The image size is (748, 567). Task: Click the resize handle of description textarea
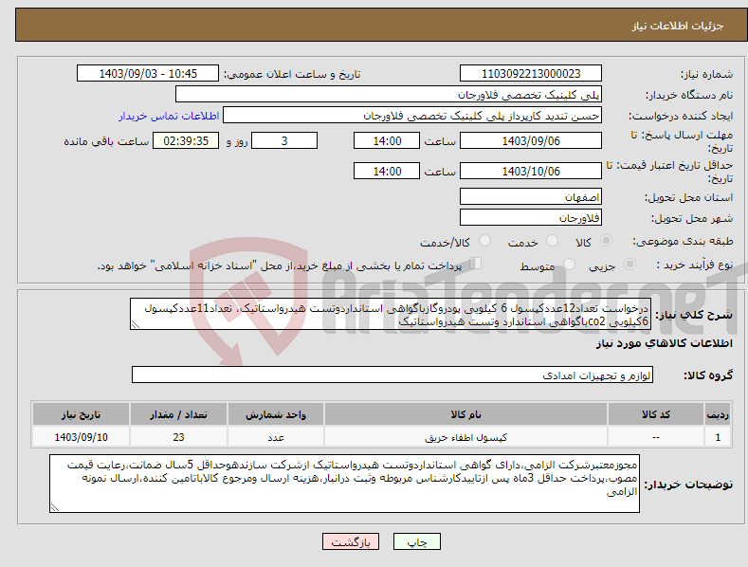135,324
